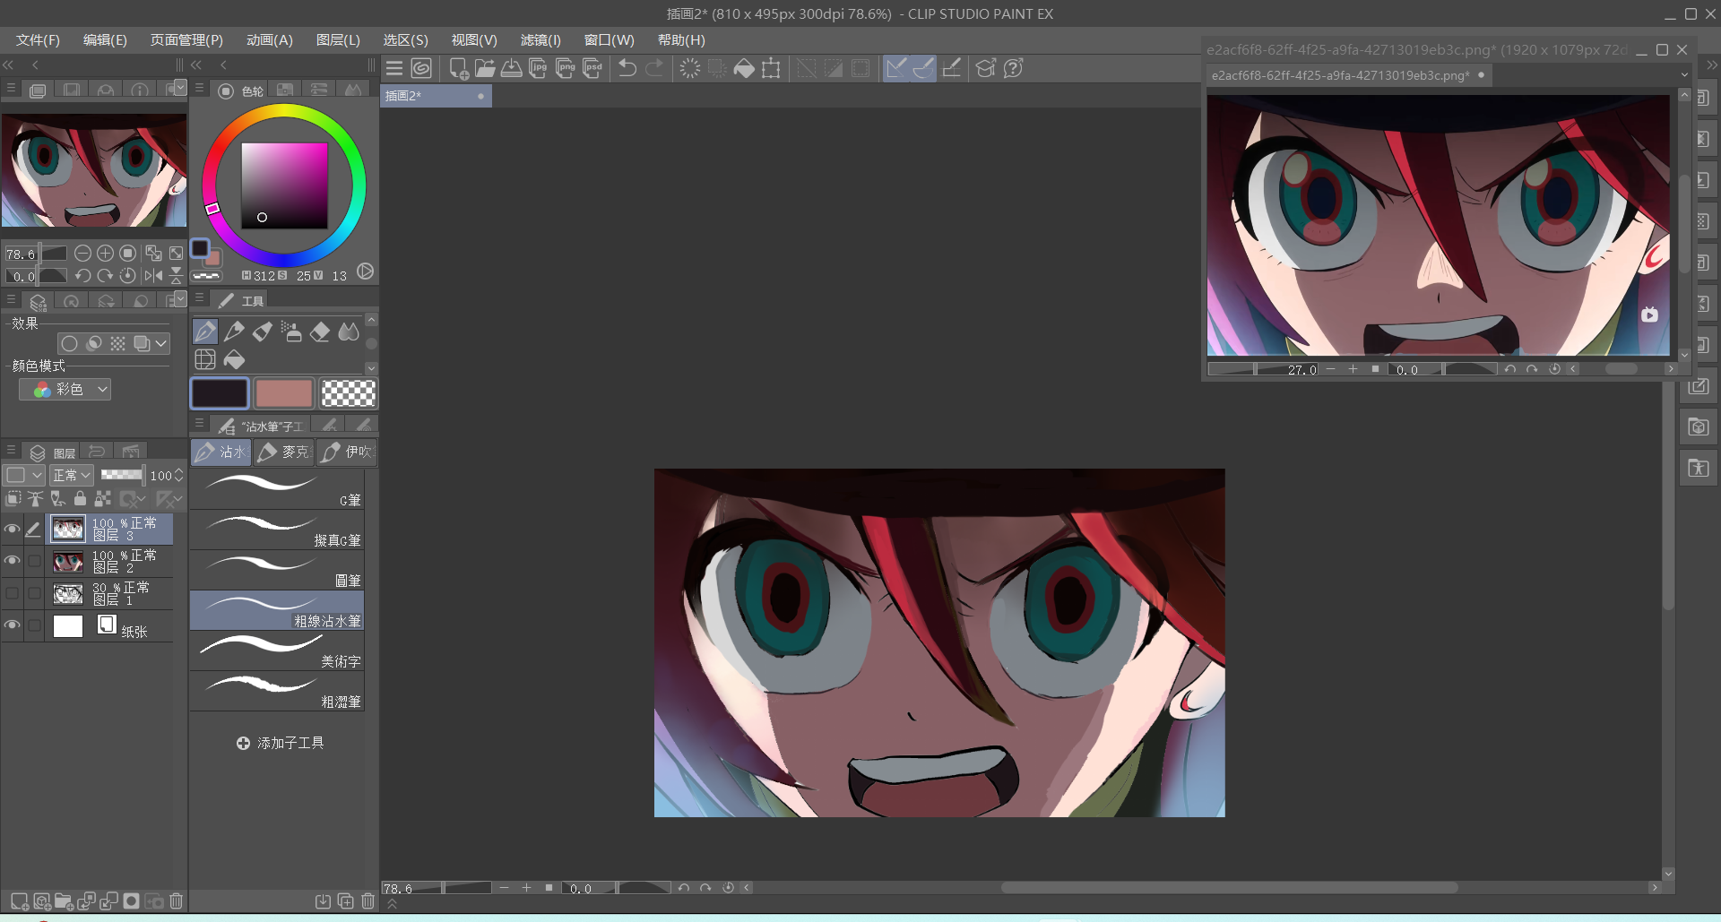The height and width of the screenshot is (922, 1721).
Task: Show 图层 1 by clicking its visibility box
Action: [x=12, y=593]
